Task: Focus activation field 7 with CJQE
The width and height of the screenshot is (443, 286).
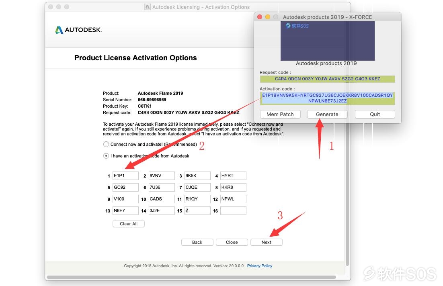Action: (197, 187)
